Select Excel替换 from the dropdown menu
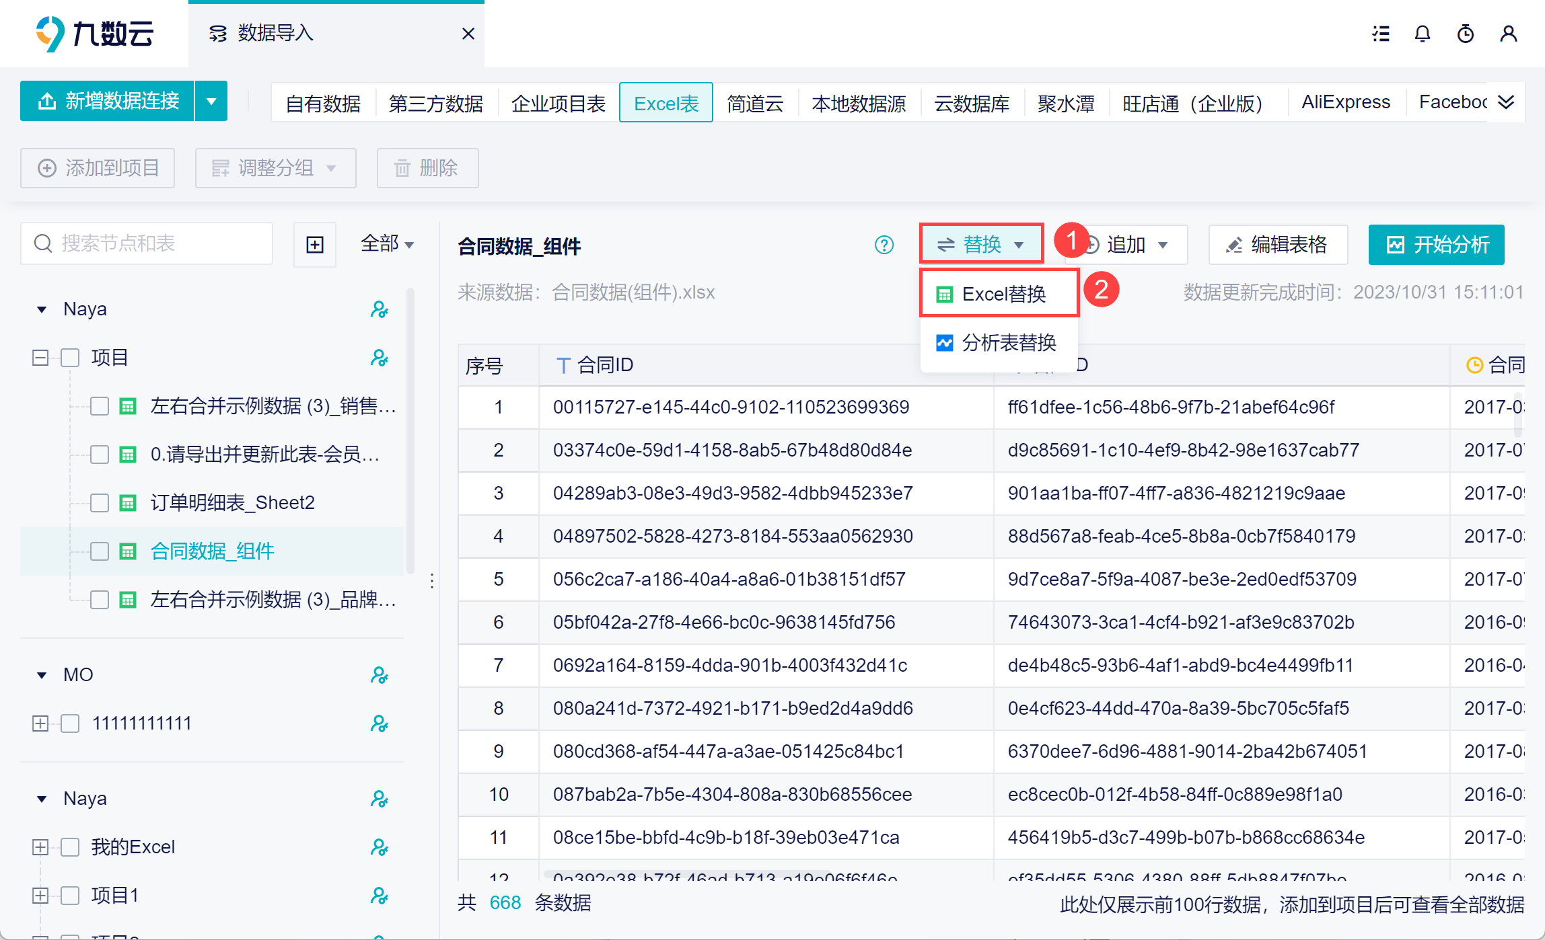This screenshot has height=940, width=1545. pyautogui.click(x=999, y=294)
